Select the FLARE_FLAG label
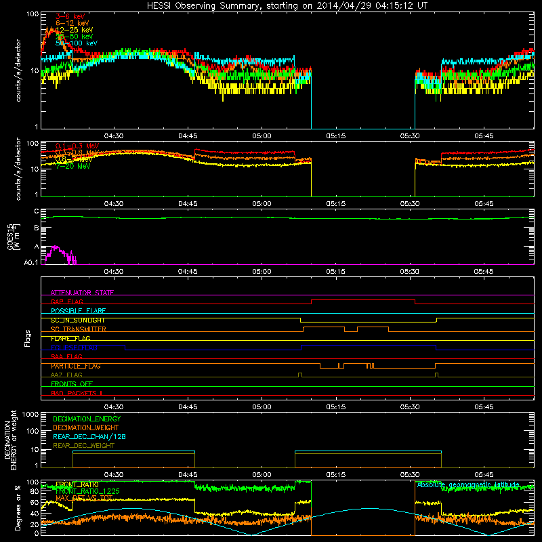Screen dimensions: 542x542 click(70, 338)
